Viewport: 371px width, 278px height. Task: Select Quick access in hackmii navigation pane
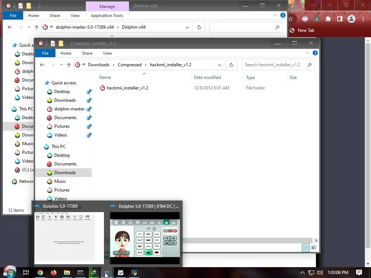tap(64, 83)
